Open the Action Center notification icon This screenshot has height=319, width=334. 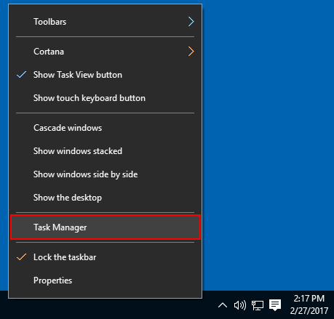[x=275, y=305]
